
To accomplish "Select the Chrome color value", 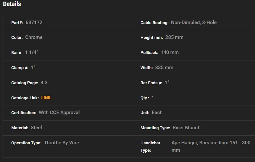I will coord(34,37).
